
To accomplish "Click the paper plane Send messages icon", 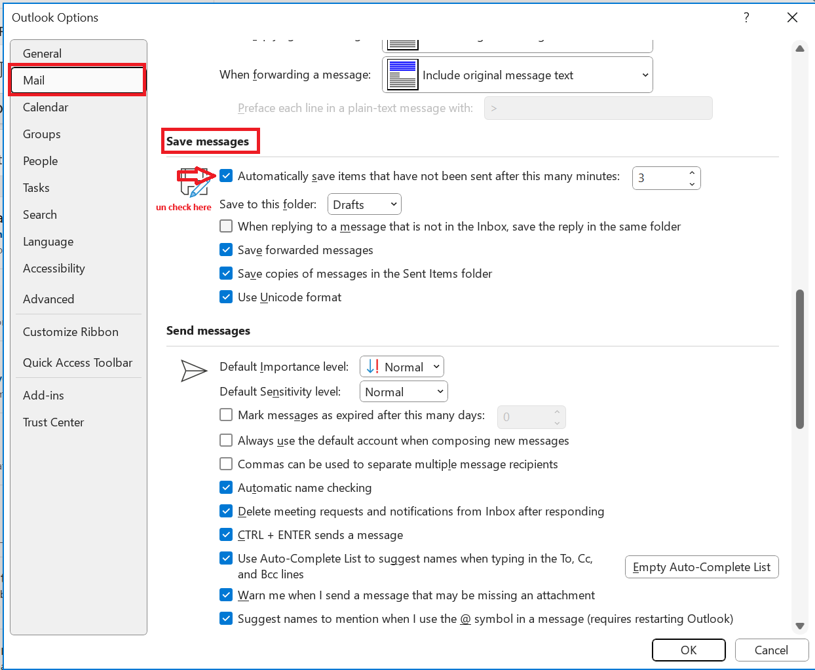I will click(x=194, y=371).
